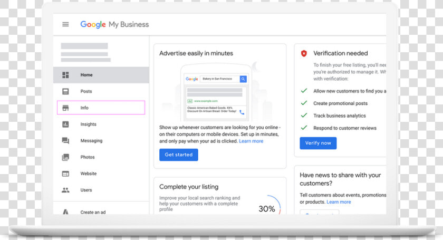
Task: Click the ad illustration thumbnail
Action: pyautogui.click(x=216, y=92)
